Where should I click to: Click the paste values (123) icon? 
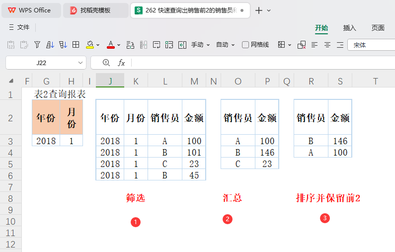coord(11,45)
